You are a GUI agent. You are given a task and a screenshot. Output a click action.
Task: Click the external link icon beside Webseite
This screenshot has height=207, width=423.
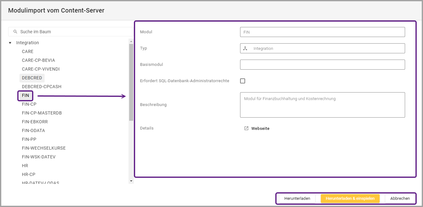coord(246,128)
